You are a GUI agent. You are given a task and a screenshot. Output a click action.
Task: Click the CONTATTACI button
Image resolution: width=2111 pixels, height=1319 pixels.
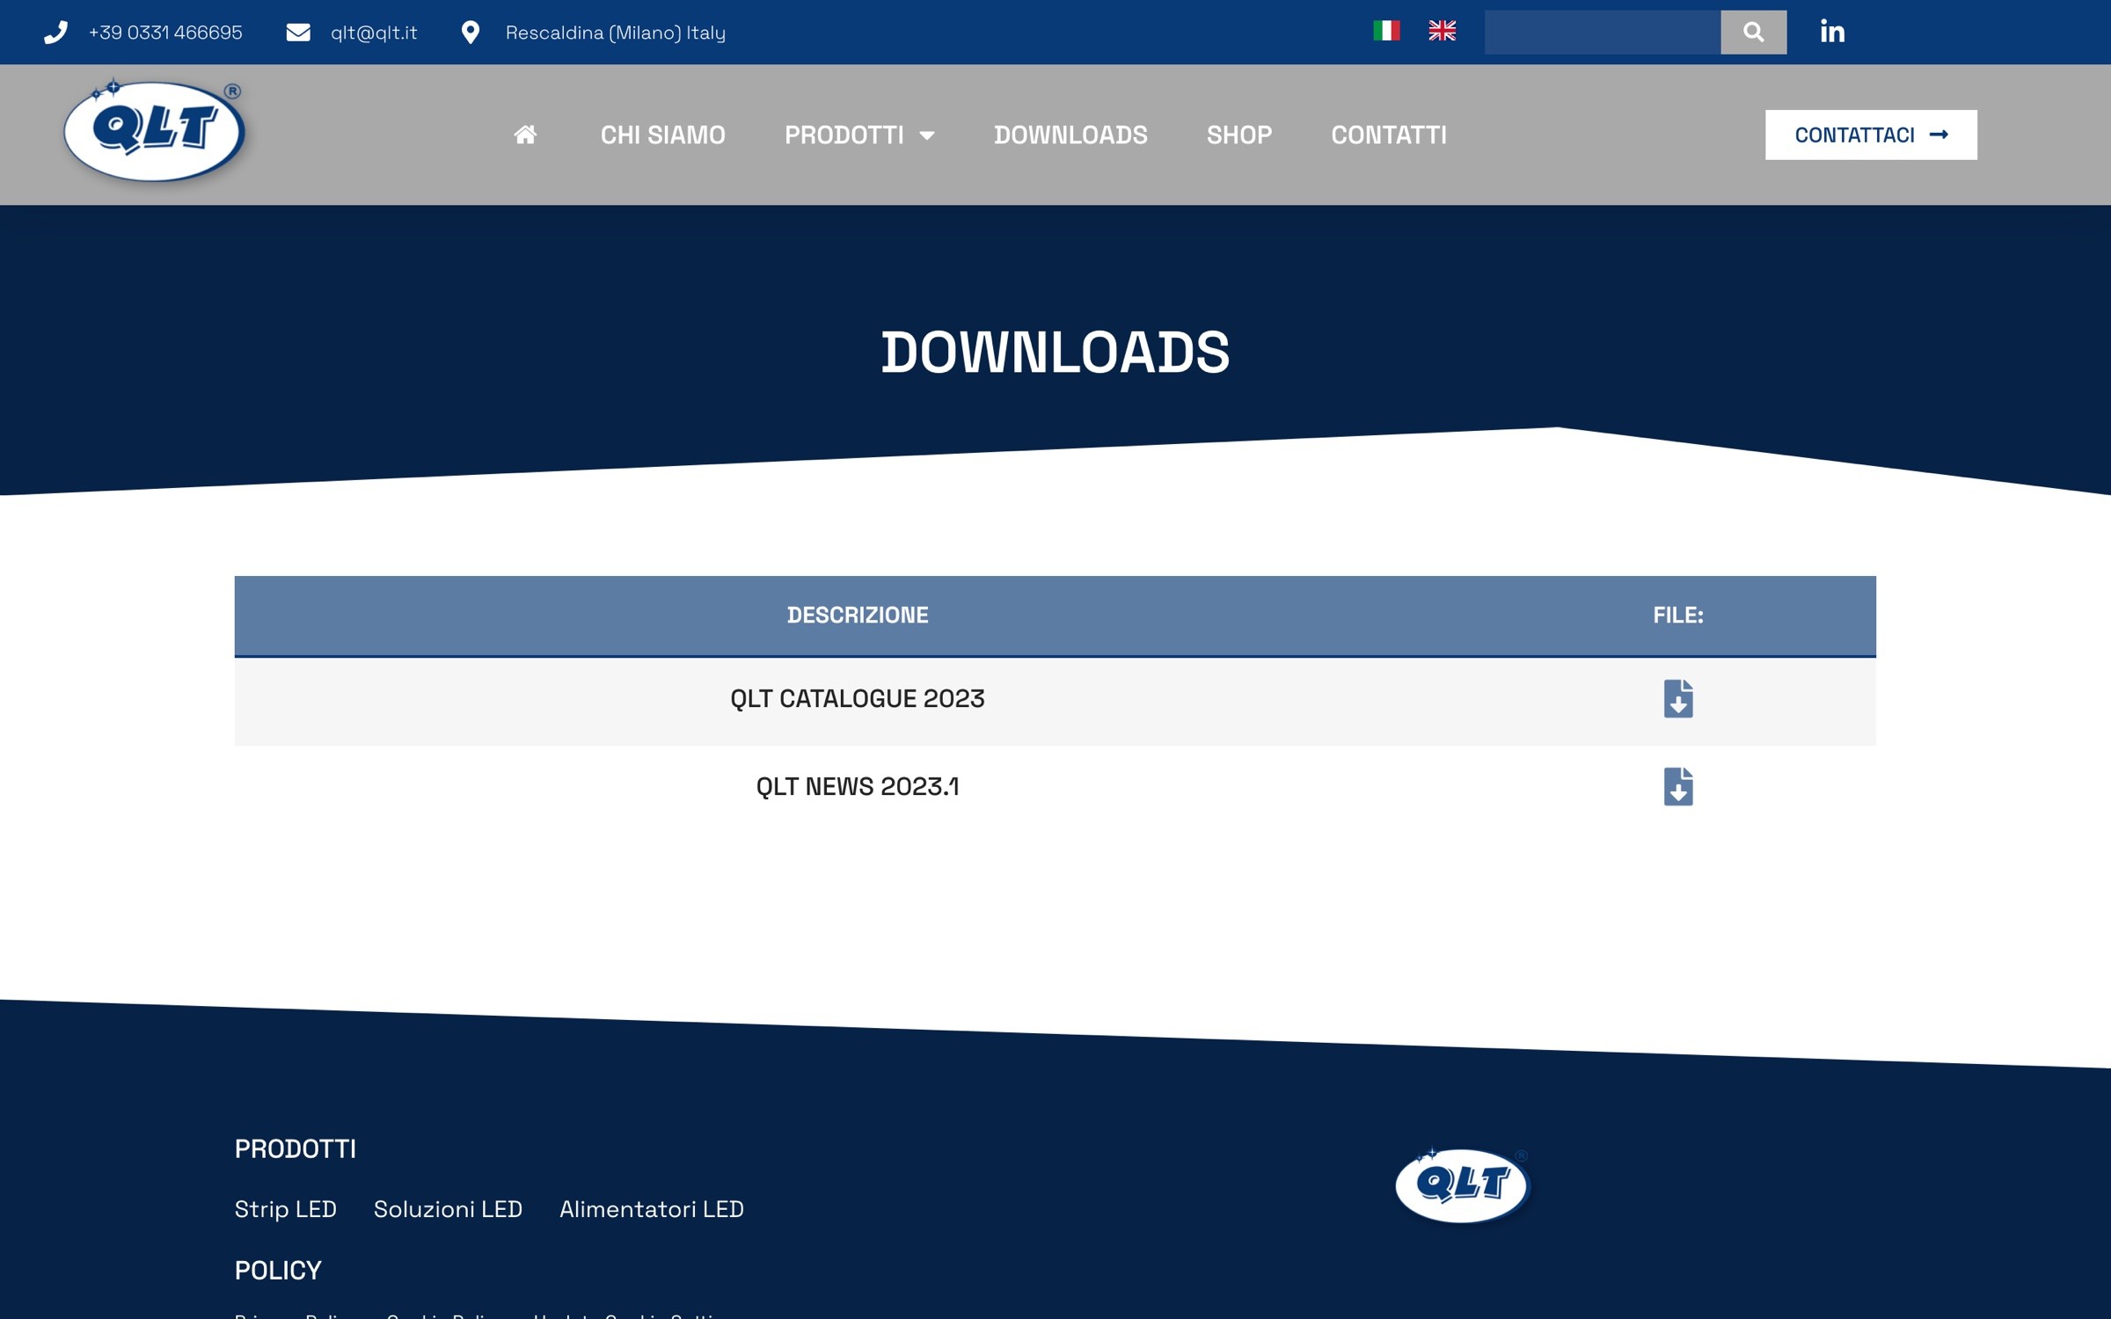(1871, 135)
